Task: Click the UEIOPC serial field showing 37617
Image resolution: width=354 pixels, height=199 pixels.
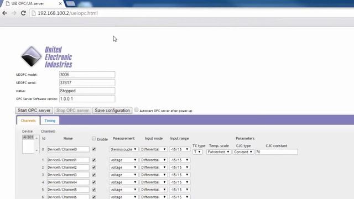Action: pyautogui.click(x=87, y=83)
